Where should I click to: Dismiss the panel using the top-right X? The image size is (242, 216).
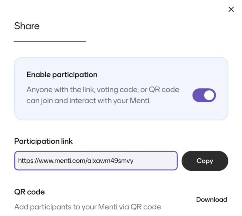tap(231, 9)
